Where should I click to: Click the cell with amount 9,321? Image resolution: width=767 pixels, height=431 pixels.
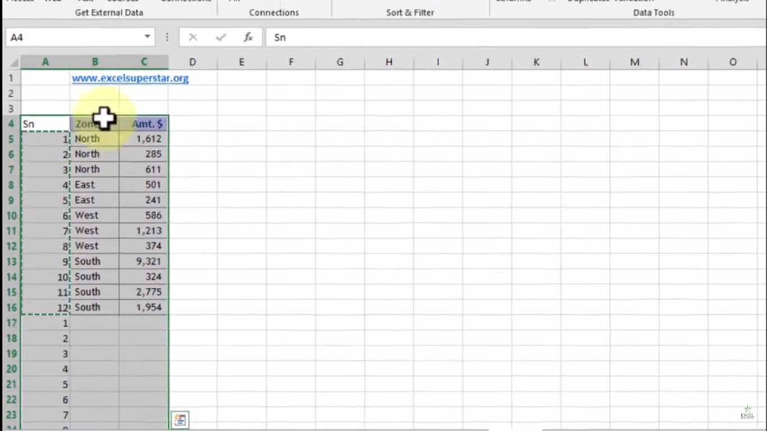(x=144, y=262)
